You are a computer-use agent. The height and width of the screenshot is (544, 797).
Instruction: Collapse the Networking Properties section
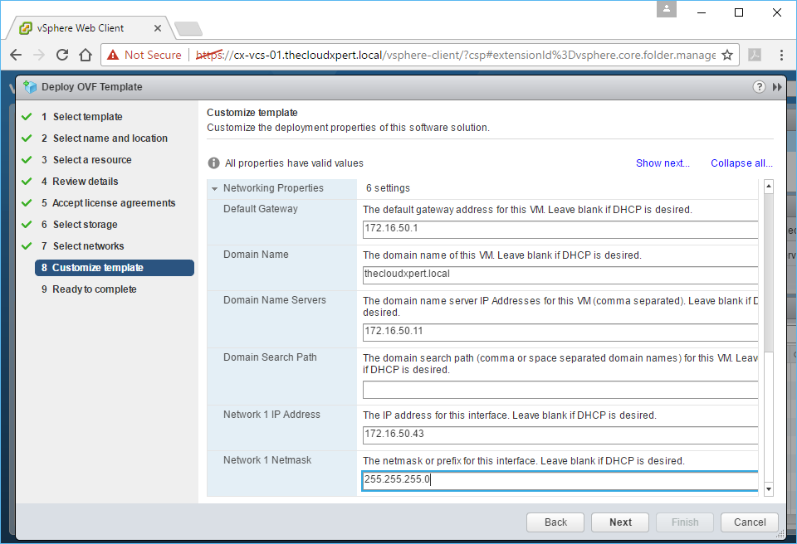click(215, 188)
